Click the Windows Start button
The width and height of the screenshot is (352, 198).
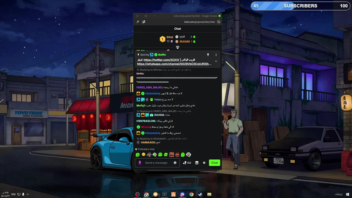click(x=347, y=194)
